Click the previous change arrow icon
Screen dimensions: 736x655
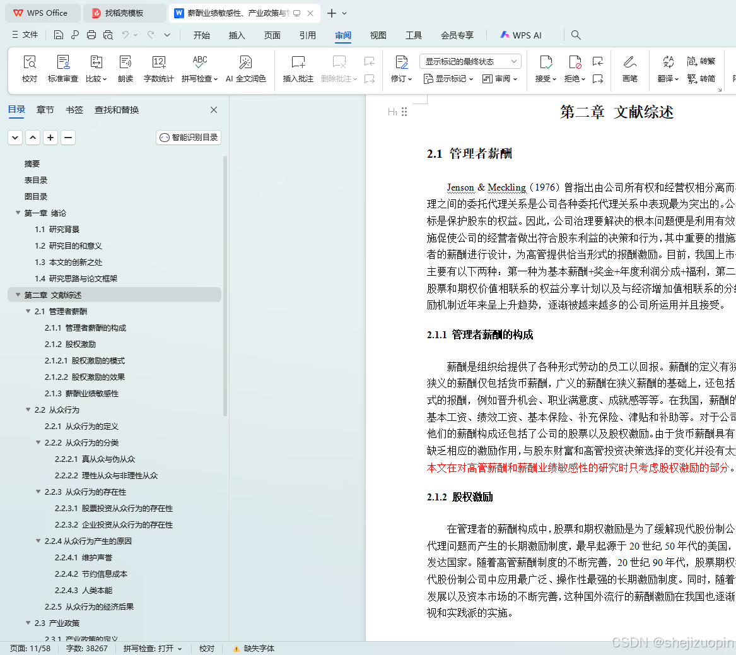(x=597, y=61)
